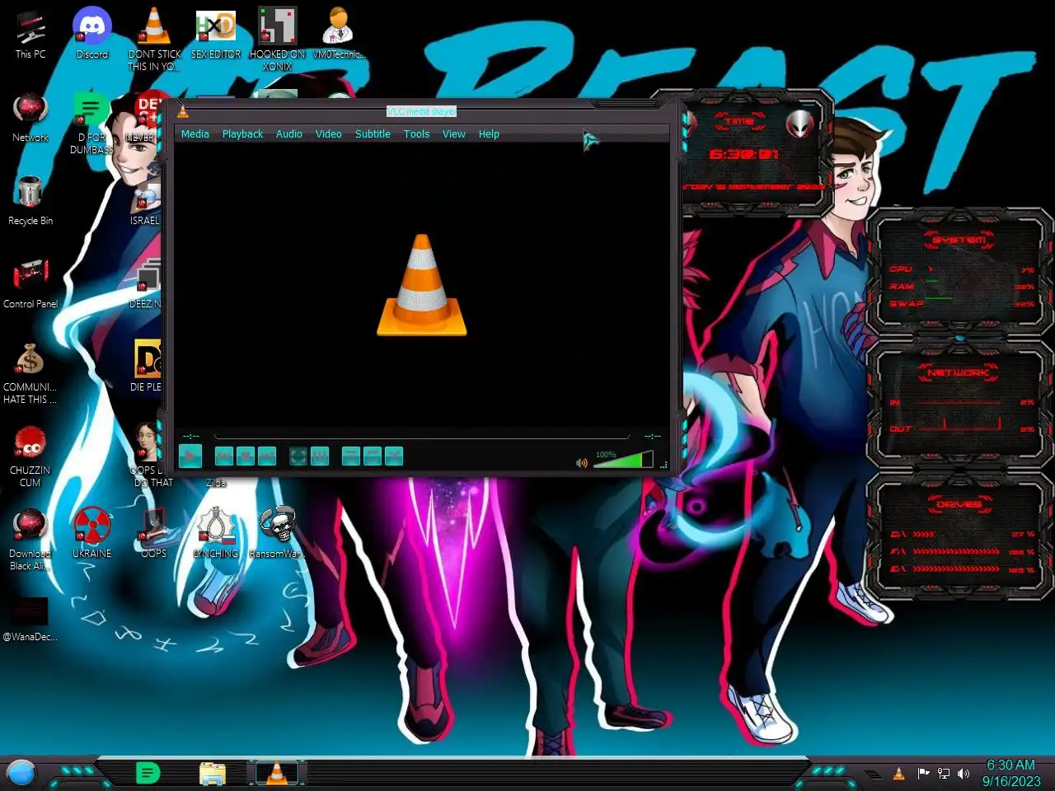Open the taskbar volume tray icon
Image resolution: width=1055 pixels, height=791 pixels.
click(x=964, y=774)
